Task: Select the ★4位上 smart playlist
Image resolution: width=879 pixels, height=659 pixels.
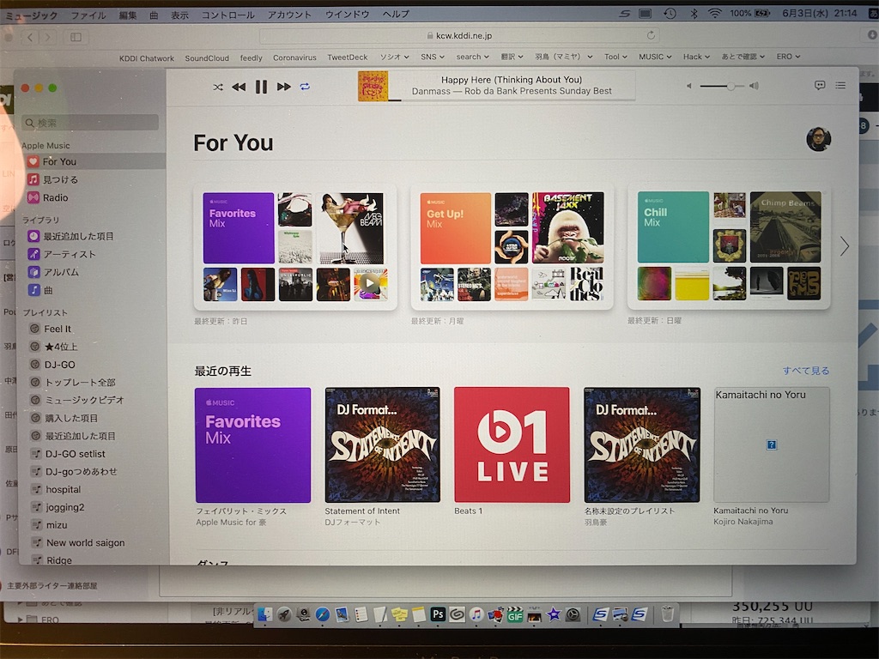Action: pyautogui.click(x=61, y=347)
